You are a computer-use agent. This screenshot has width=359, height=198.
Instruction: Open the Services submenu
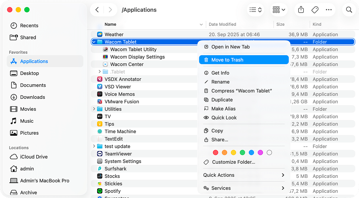coord(244,188)
